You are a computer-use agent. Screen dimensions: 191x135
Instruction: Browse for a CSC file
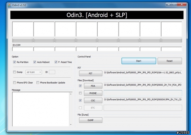tap(93, 100)
